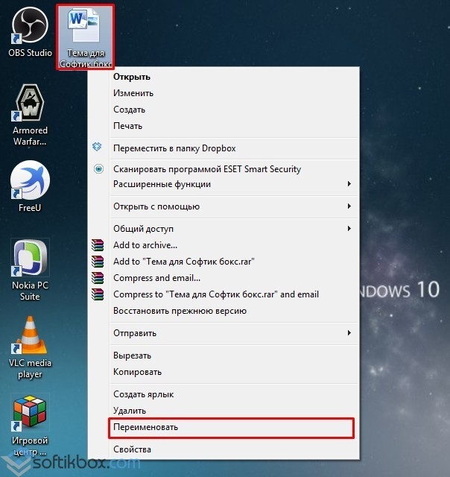Click the "Nokia PC Suite" label text

(30, 291)
